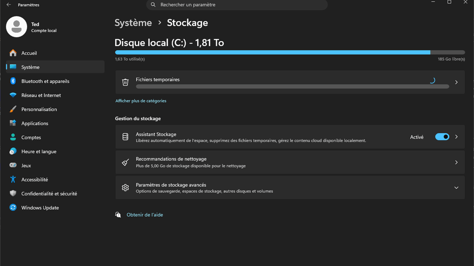Open Heure et langue in sidebar

55,151
